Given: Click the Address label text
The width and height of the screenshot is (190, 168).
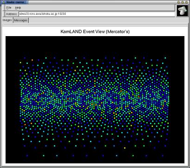Looking at the screenshot, I should 12,14.
